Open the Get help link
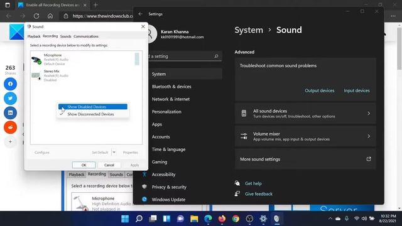402x226 pixels. [253, 183]
